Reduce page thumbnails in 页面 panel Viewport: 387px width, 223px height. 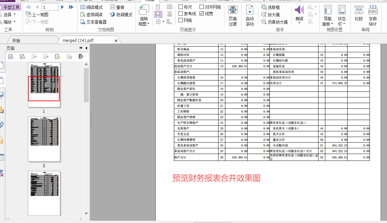point(22,57)
